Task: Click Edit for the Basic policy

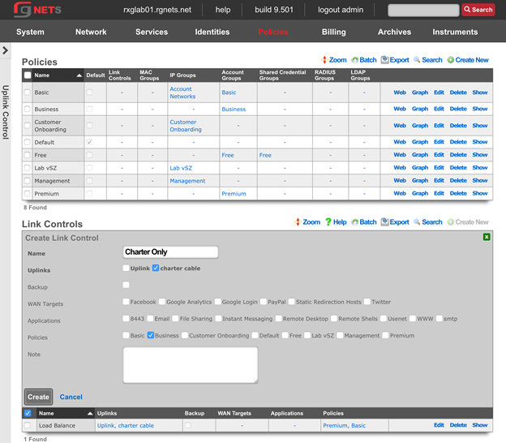Action: [439, 92]
